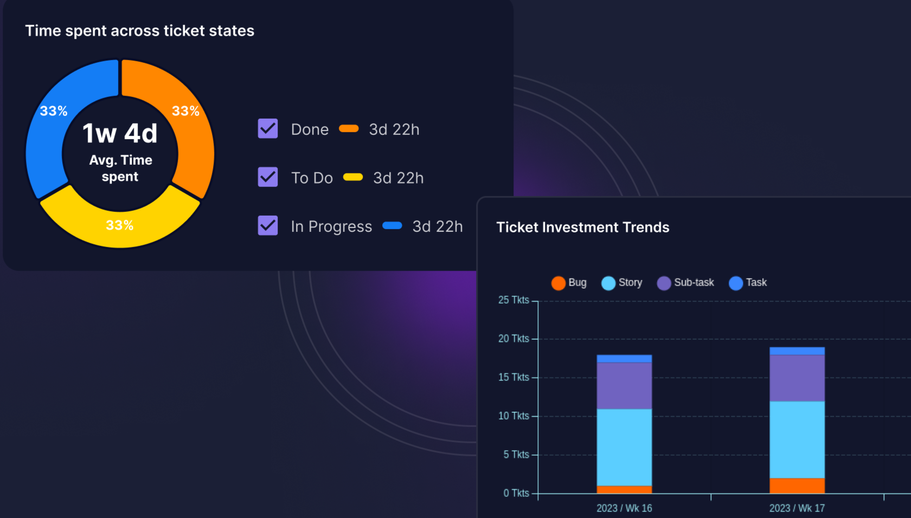Click the purple Sub-task legend dot
The image size is (911, 518).
point(664,283)
